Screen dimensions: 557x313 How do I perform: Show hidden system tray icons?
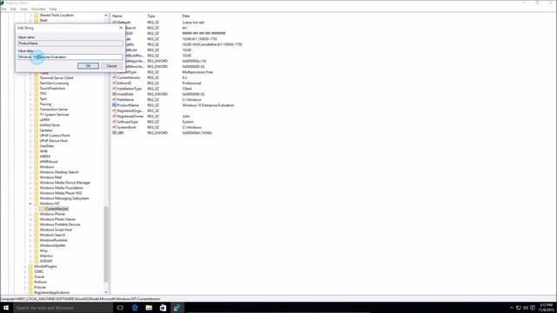pos(512,308)
